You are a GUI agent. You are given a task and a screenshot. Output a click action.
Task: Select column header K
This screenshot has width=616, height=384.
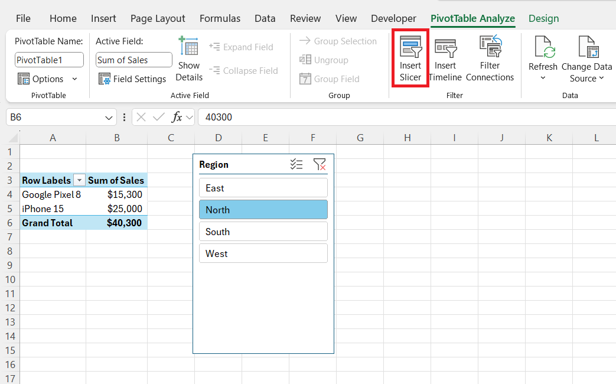click(549, 138)
